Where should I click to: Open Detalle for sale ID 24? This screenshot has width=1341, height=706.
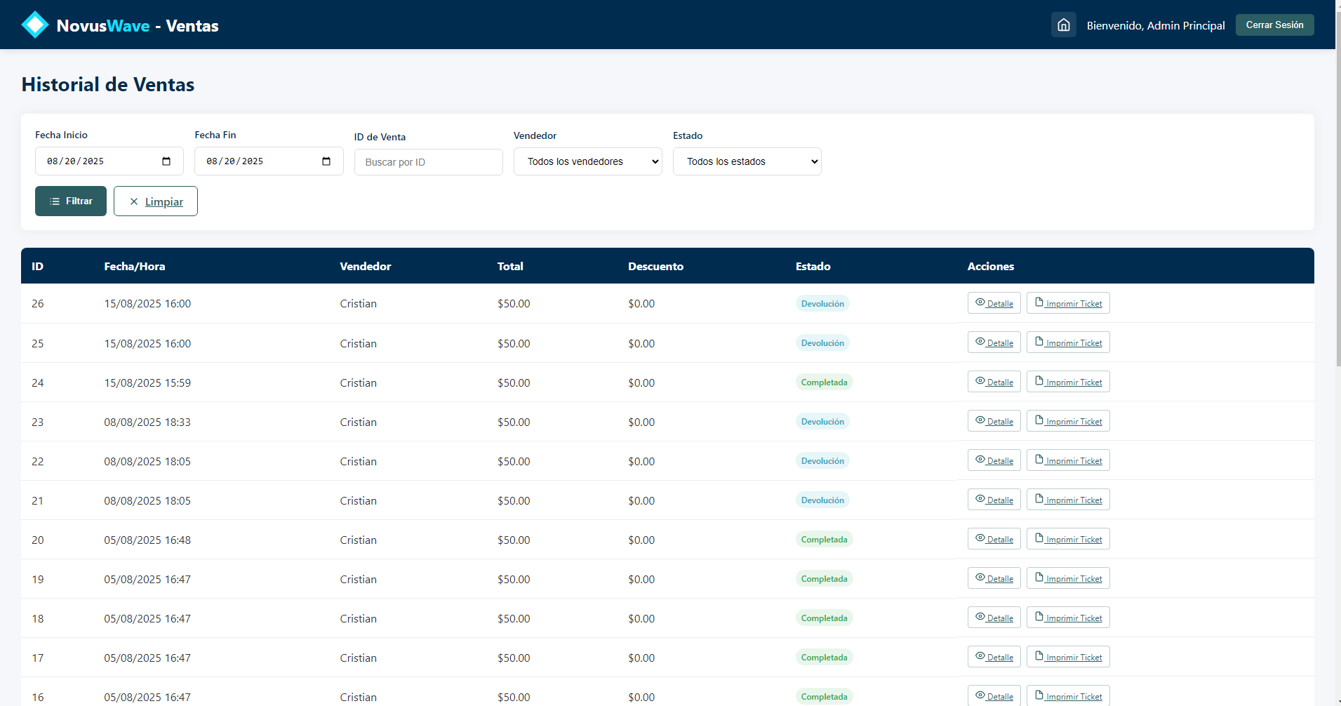tap(994, 382)
